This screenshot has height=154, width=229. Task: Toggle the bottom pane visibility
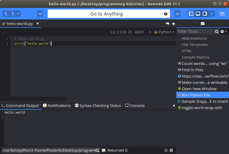point(198,13)
